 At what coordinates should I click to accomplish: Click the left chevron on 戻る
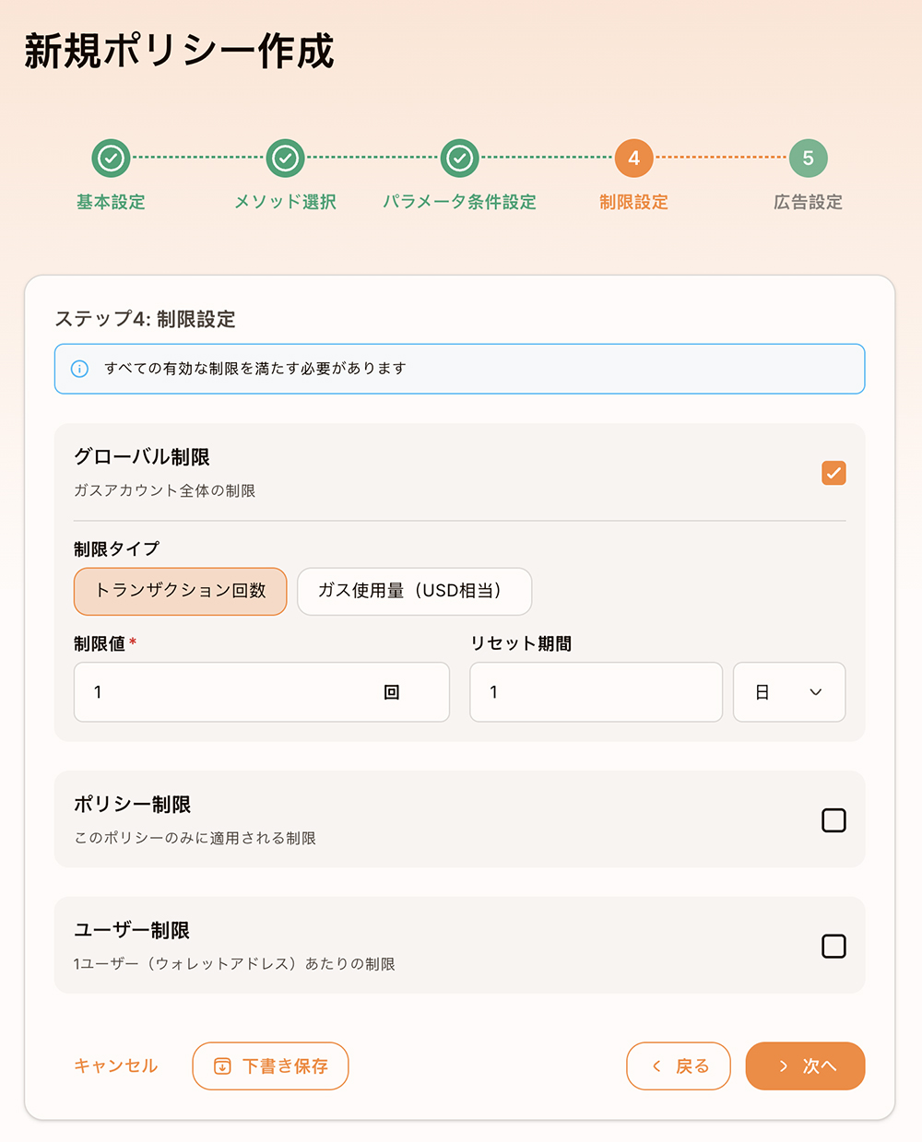point(656,1066)
